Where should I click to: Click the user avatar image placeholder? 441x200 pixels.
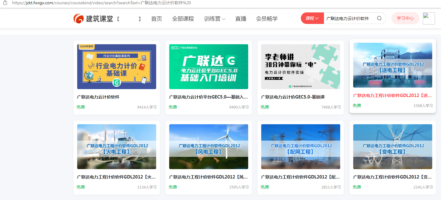coord(429,18)
